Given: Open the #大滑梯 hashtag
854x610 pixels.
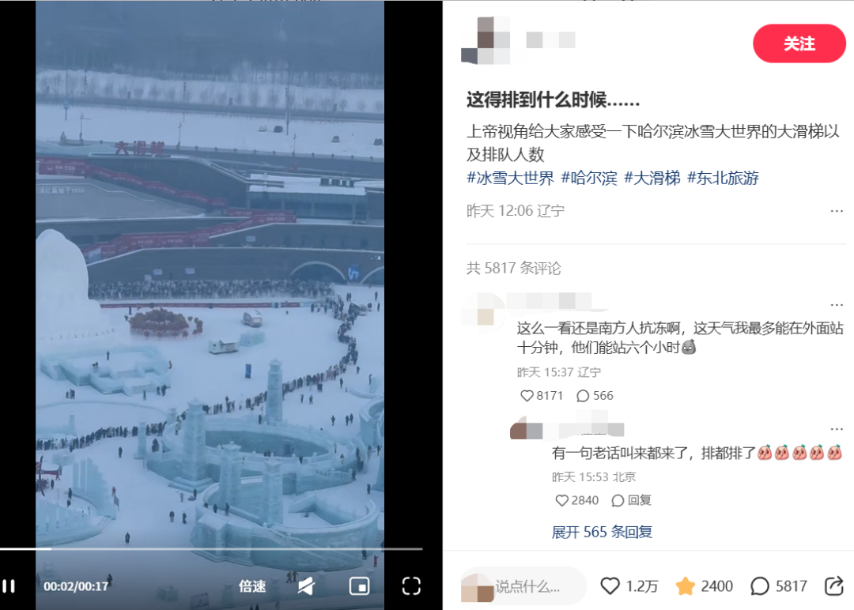Looking at the screenshot, I should coord(652,178).
